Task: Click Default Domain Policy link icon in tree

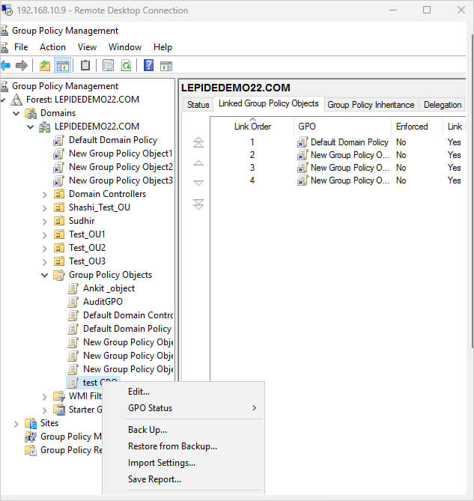Action: tap(58, 140)
